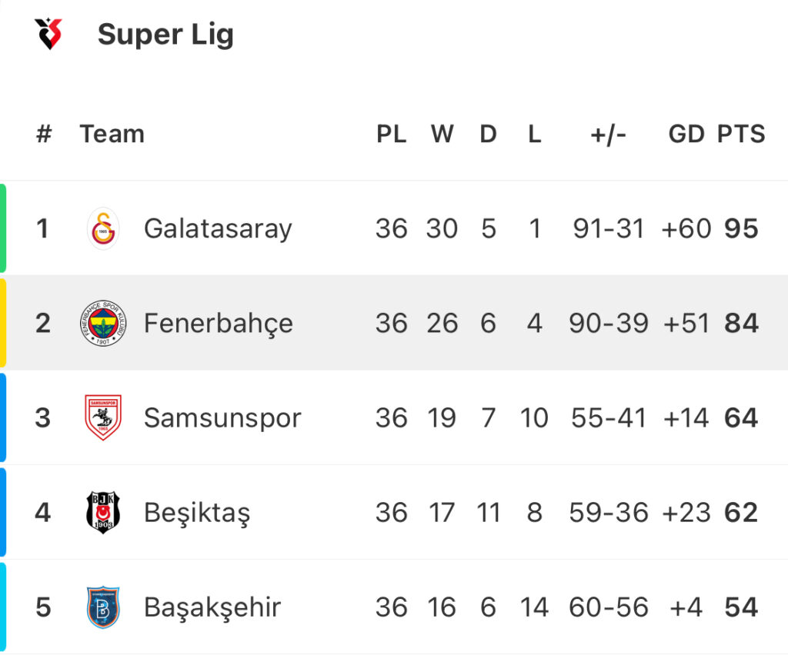Screen dimensions: 788x655
Task: Click Galatasaray's 95 points value
Action: 741,228
